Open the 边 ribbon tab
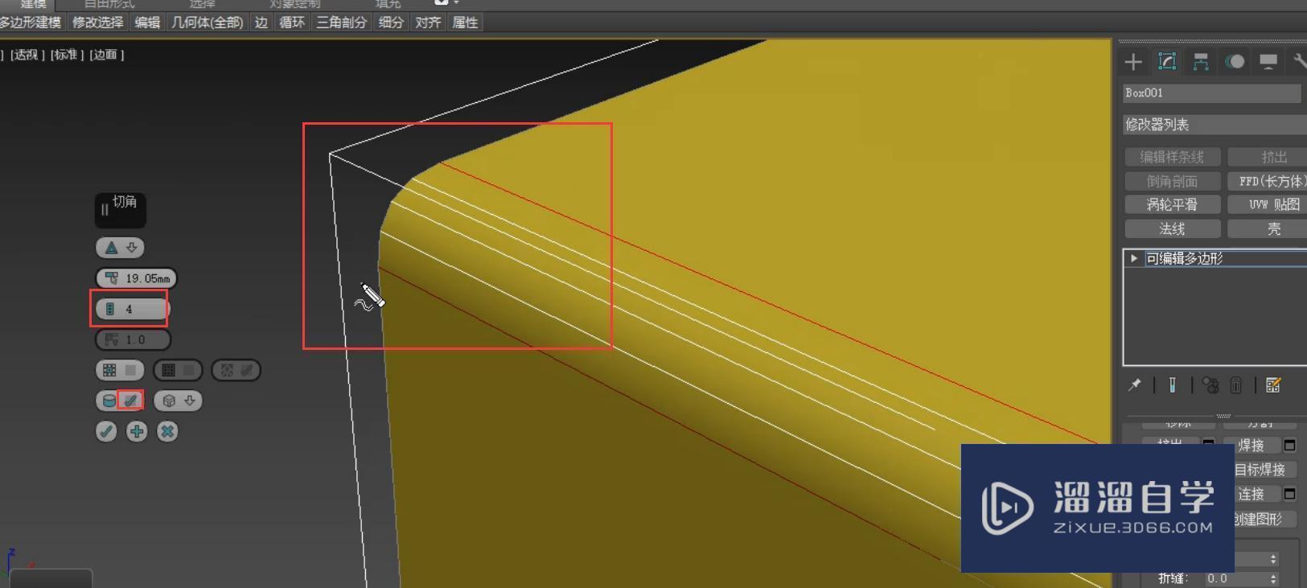The image size is (1307, 588). coord(261,23)
